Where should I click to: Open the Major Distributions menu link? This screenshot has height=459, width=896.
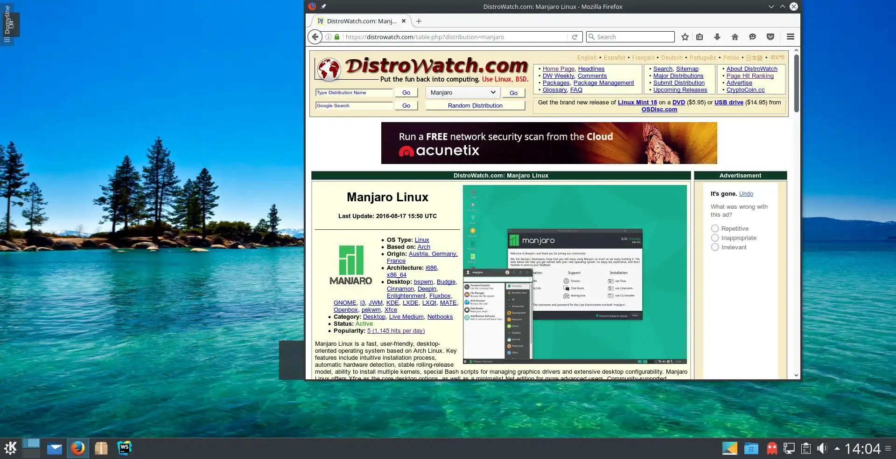678,76
